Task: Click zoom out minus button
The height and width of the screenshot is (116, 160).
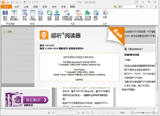Action: pos(132,113)
